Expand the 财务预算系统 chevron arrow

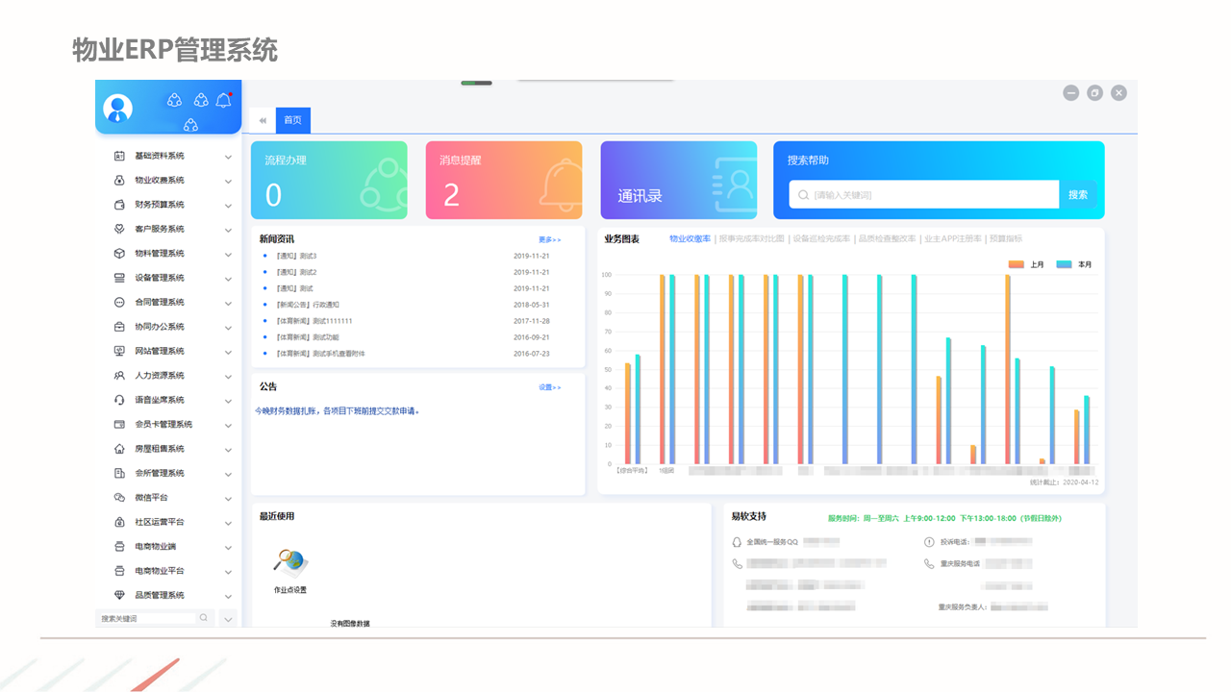tap(228, 206)
